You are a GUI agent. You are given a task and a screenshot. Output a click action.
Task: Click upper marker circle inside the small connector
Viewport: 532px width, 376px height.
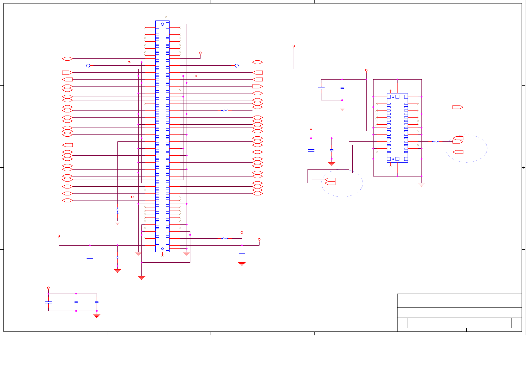point(393,97)
